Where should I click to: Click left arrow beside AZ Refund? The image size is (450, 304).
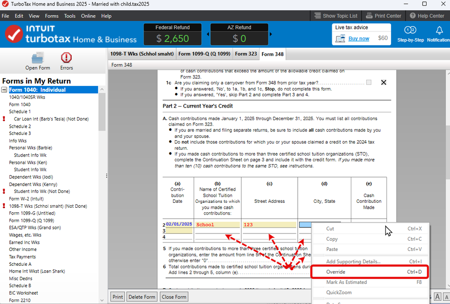point(208,34)
